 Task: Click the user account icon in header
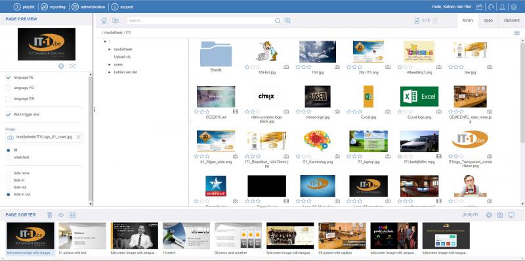click(502, 7)
